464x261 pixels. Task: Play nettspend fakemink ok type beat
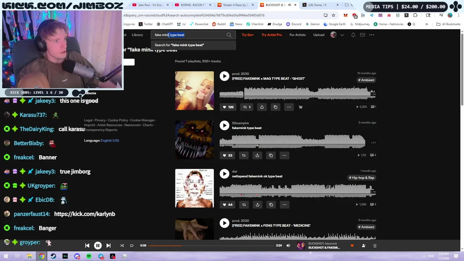[224, 174]
